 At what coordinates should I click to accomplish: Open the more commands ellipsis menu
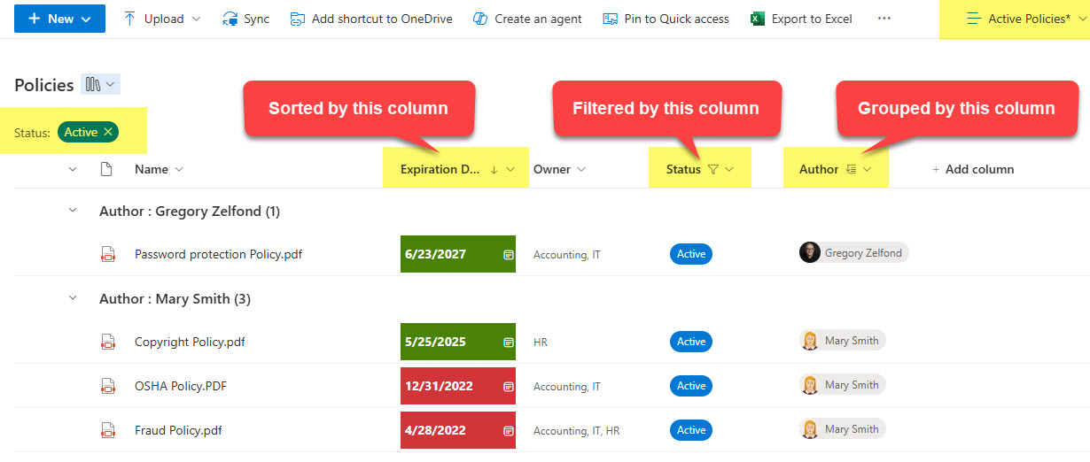click(x=884, y=19)
